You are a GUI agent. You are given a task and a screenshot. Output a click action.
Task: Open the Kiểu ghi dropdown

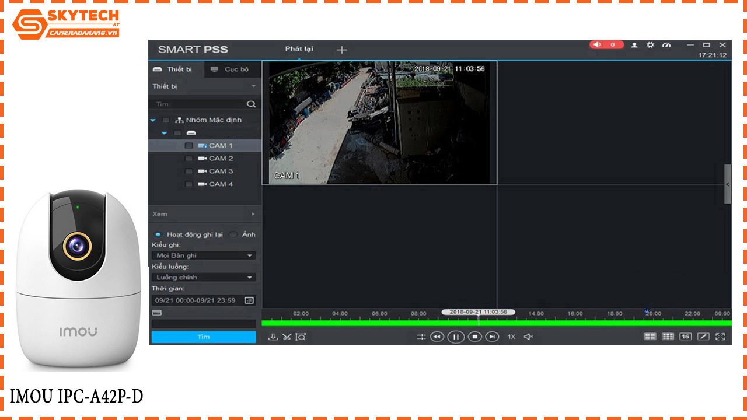203,255
